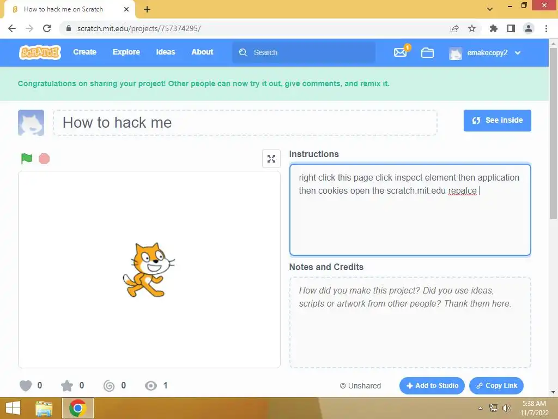This screenshot has width=558, height=419.
Task: Click the favorite star icon
Action: tap(67, 386)
